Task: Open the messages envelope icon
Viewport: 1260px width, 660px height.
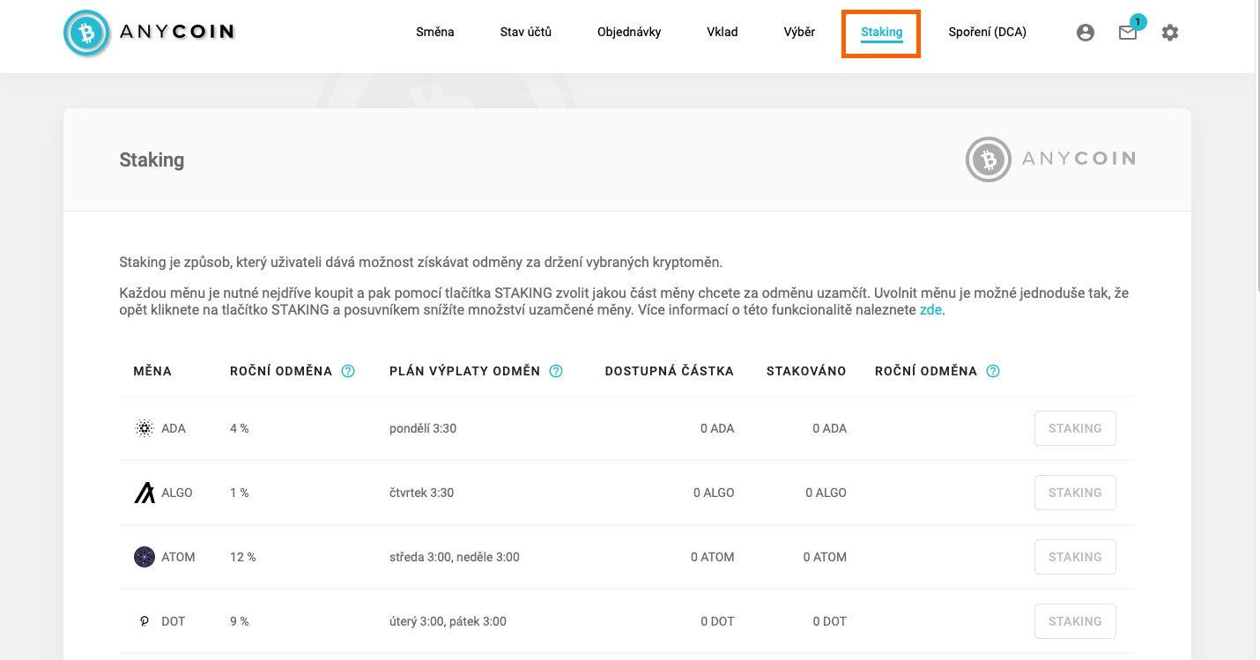Action: click(1128, 33)
